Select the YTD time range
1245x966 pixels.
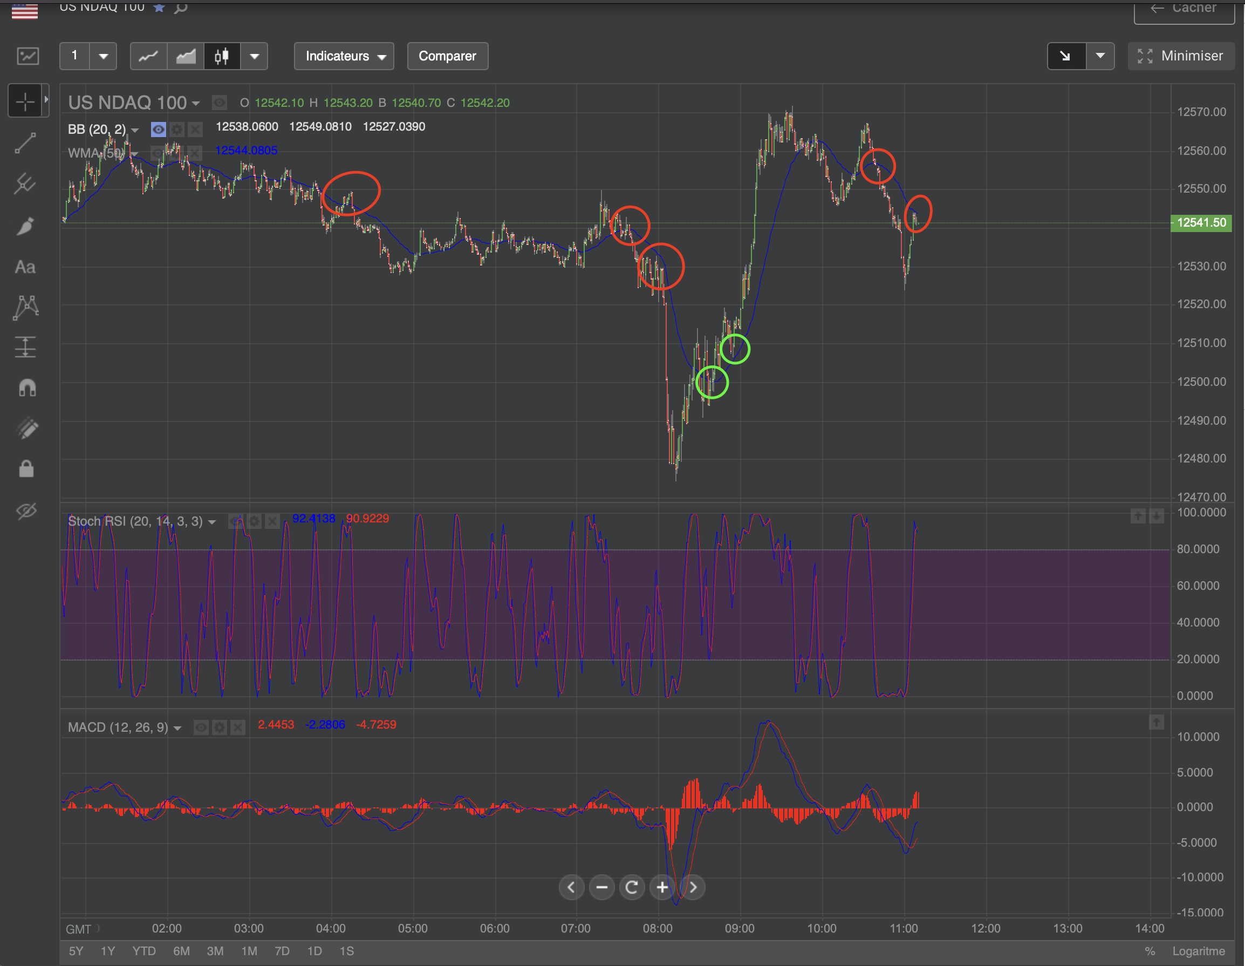click(x=143, y=951)
